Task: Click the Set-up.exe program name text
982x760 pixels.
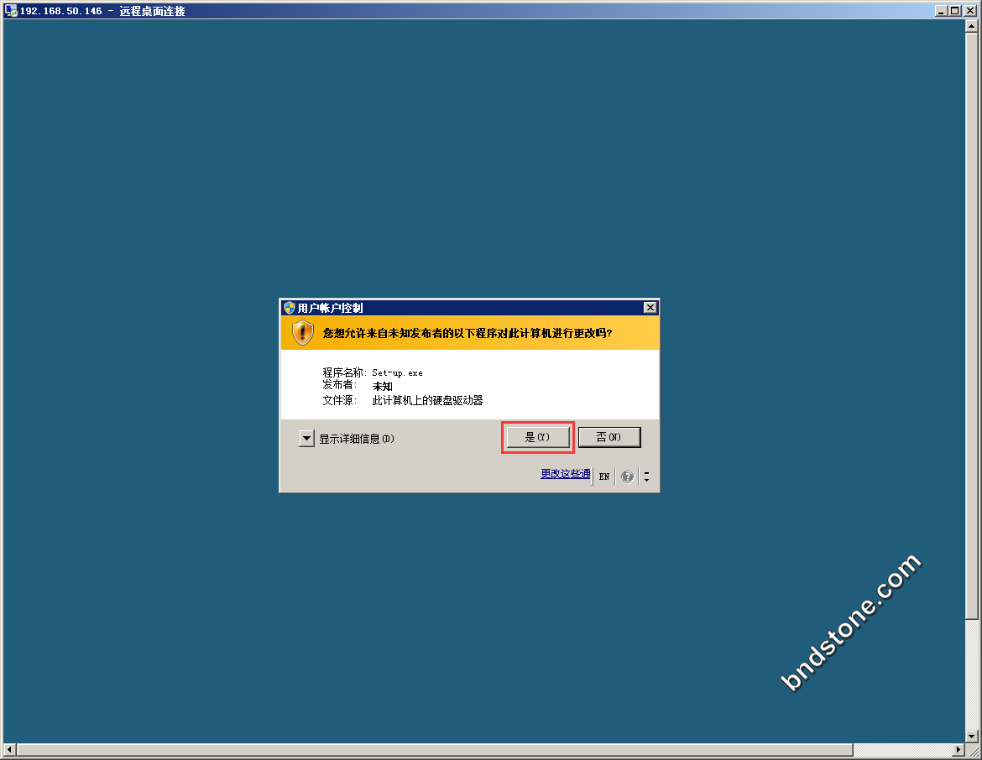Action: pyautogui.click(x=397, y=372)
